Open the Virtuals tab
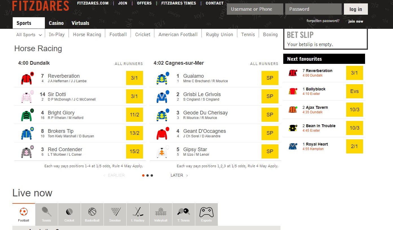This screenshot has width=393, height=230. [80, 23]
